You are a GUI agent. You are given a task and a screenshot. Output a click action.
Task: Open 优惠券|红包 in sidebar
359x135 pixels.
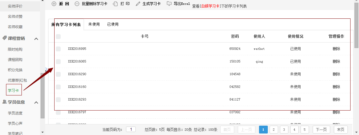[x=17, y=80]
